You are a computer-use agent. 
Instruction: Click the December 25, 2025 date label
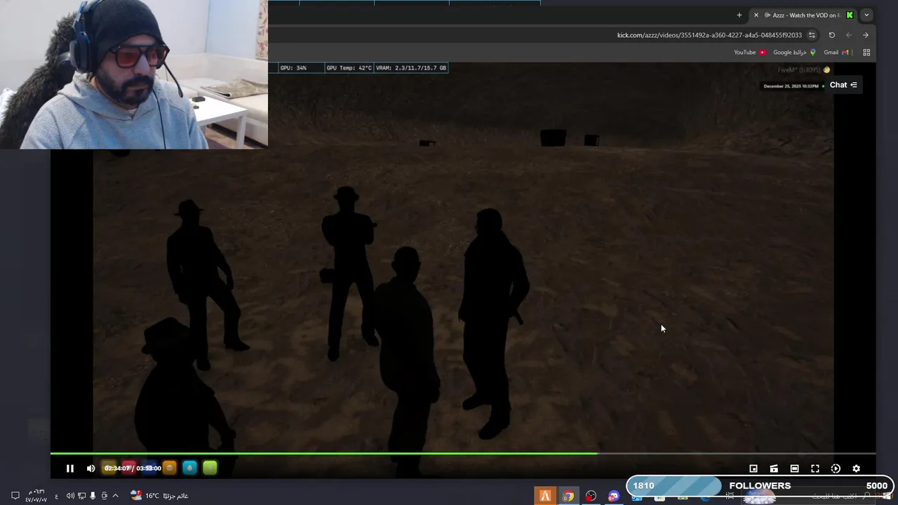[x=791, y=86]
